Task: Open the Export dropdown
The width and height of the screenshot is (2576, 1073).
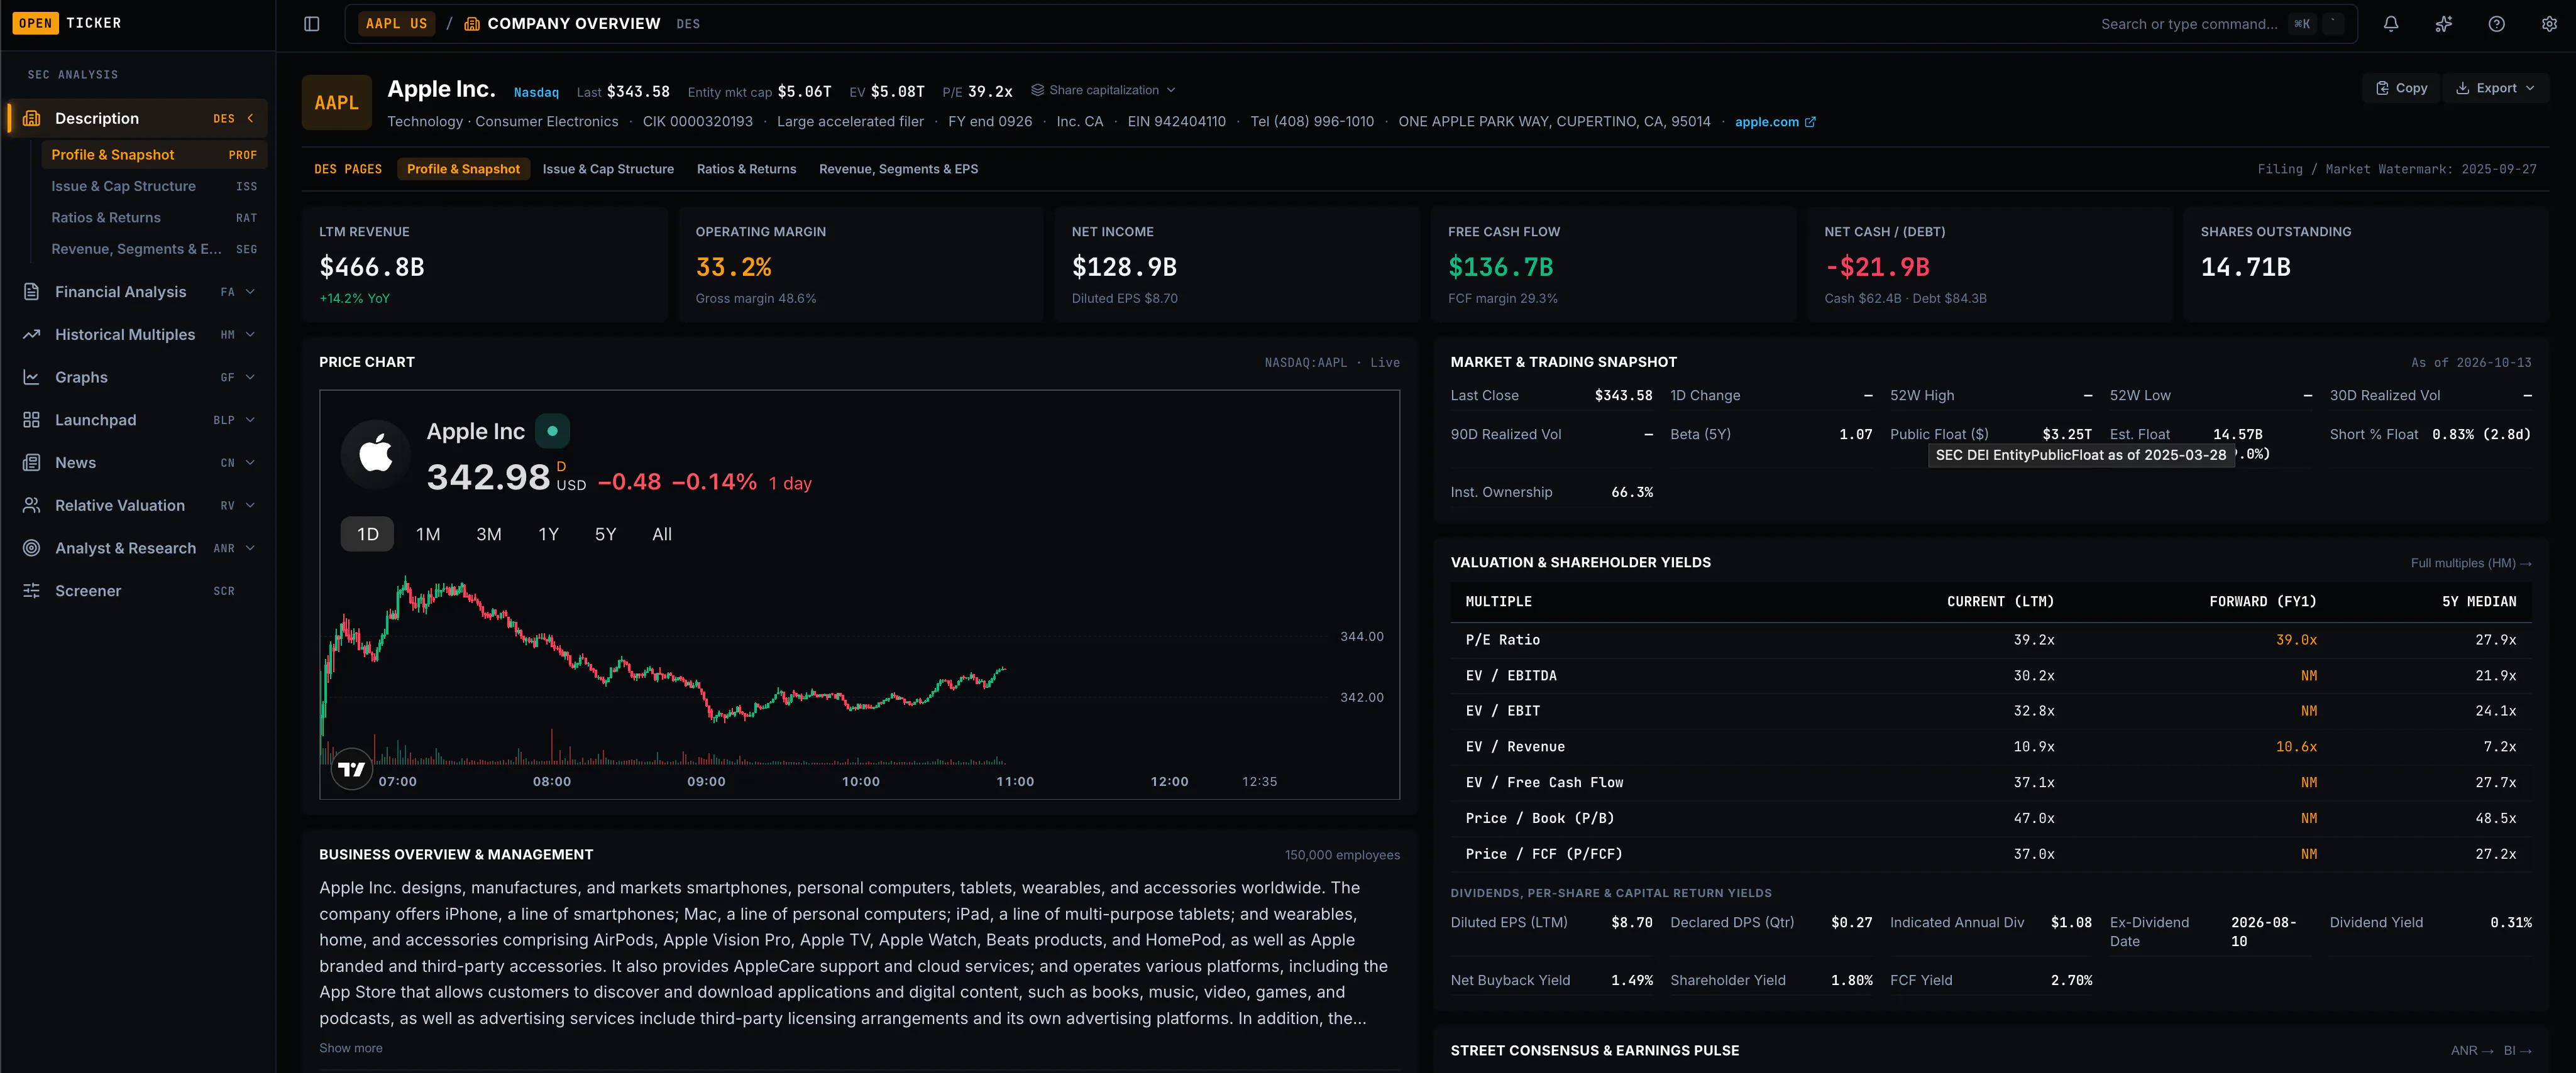Action: tap(2495, 88)
